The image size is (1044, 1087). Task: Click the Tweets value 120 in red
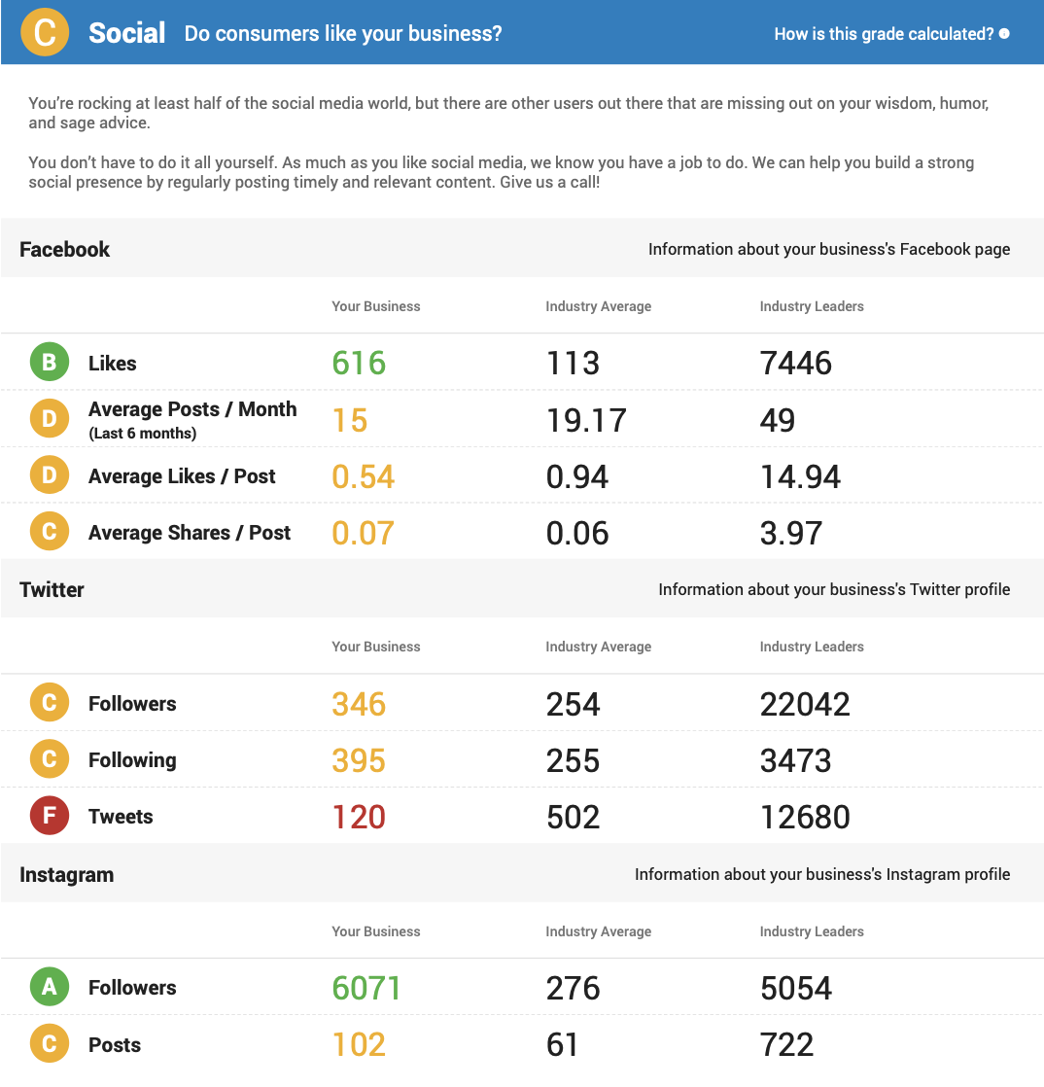[359, 817]
